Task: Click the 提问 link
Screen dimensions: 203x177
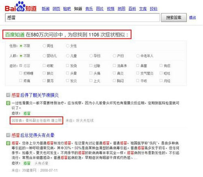Action: [x=192, y=17]
